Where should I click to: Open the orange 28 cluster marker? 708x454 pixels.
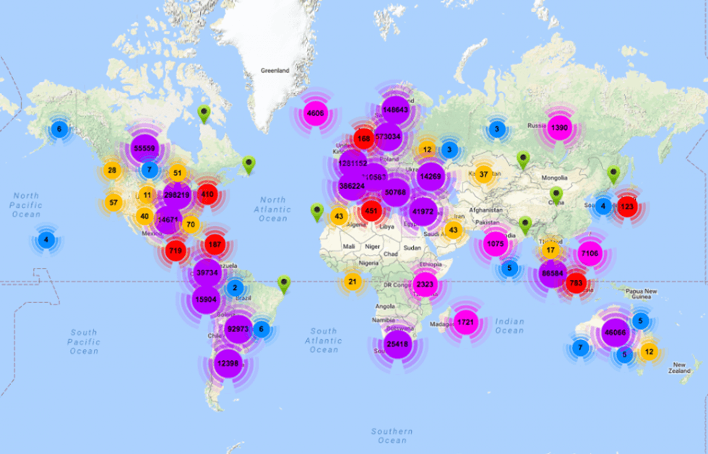tap(112, 170)
